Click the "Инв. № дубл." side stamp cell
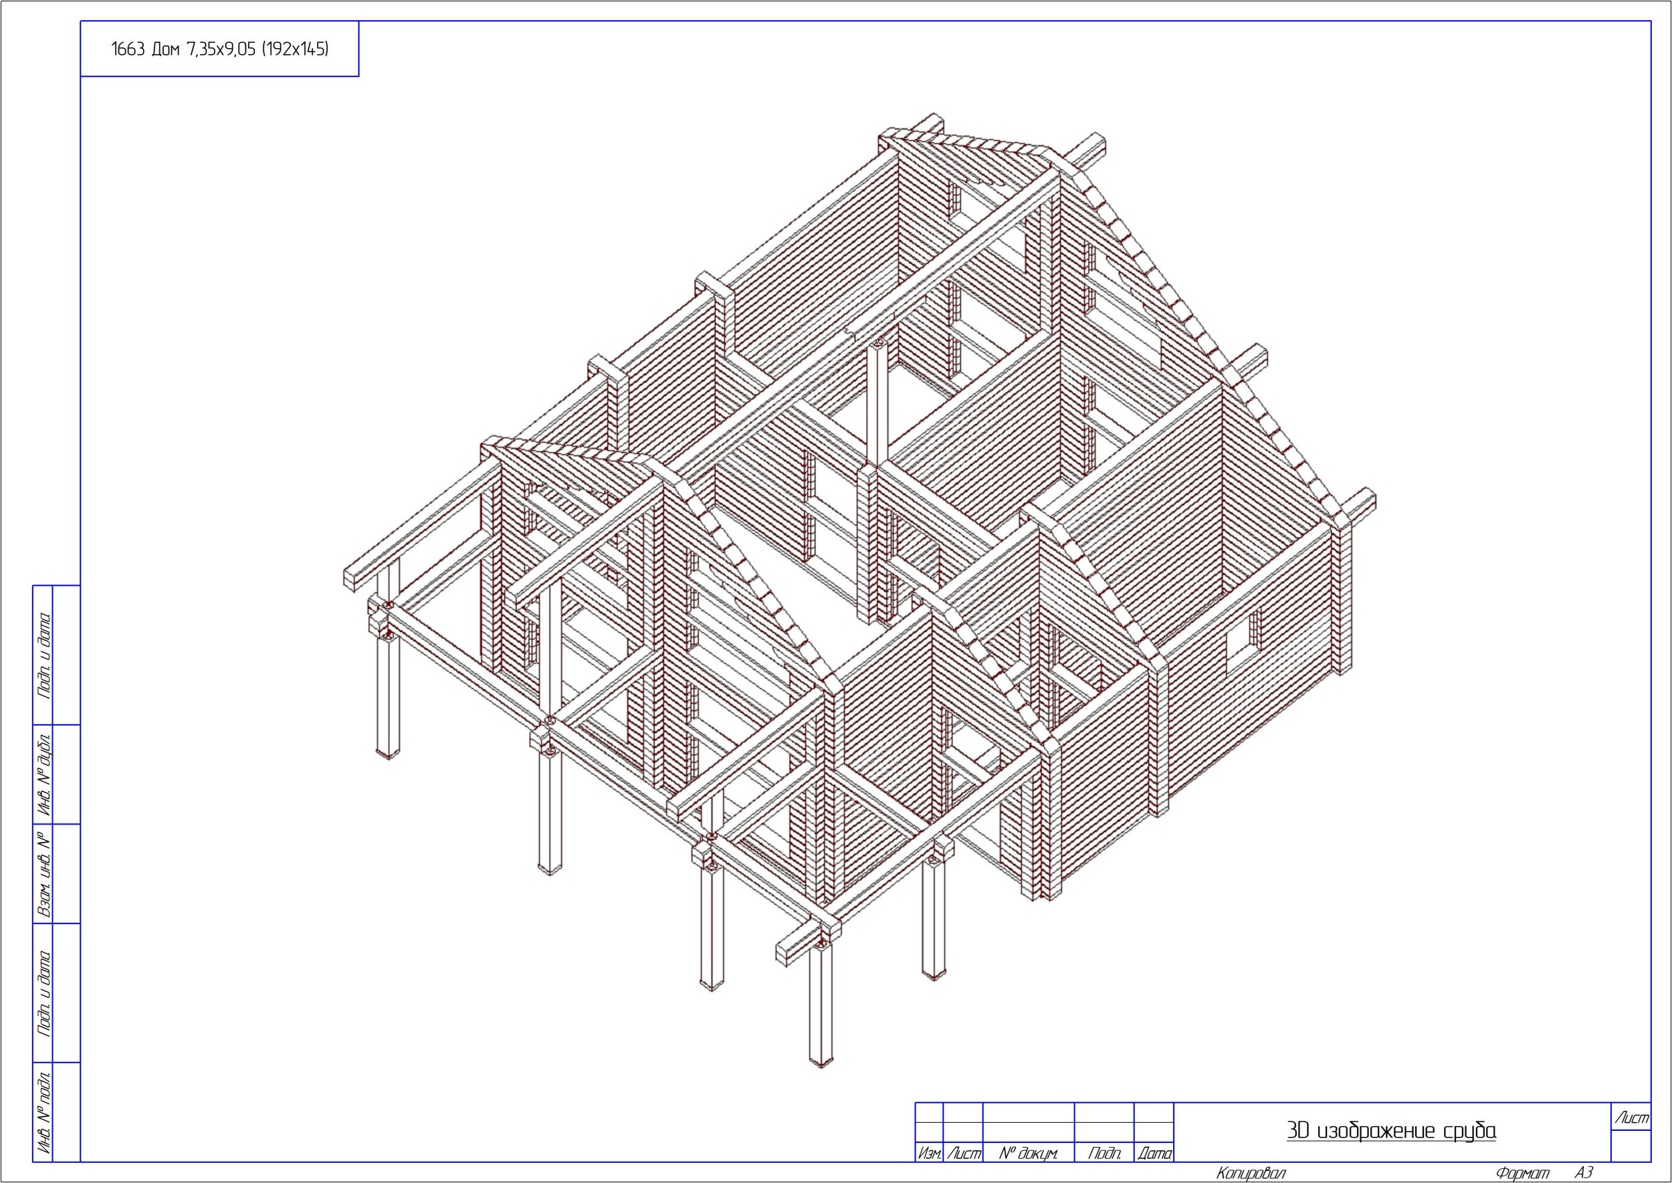Viewport: 1672px width, 1183px height. 43,774
